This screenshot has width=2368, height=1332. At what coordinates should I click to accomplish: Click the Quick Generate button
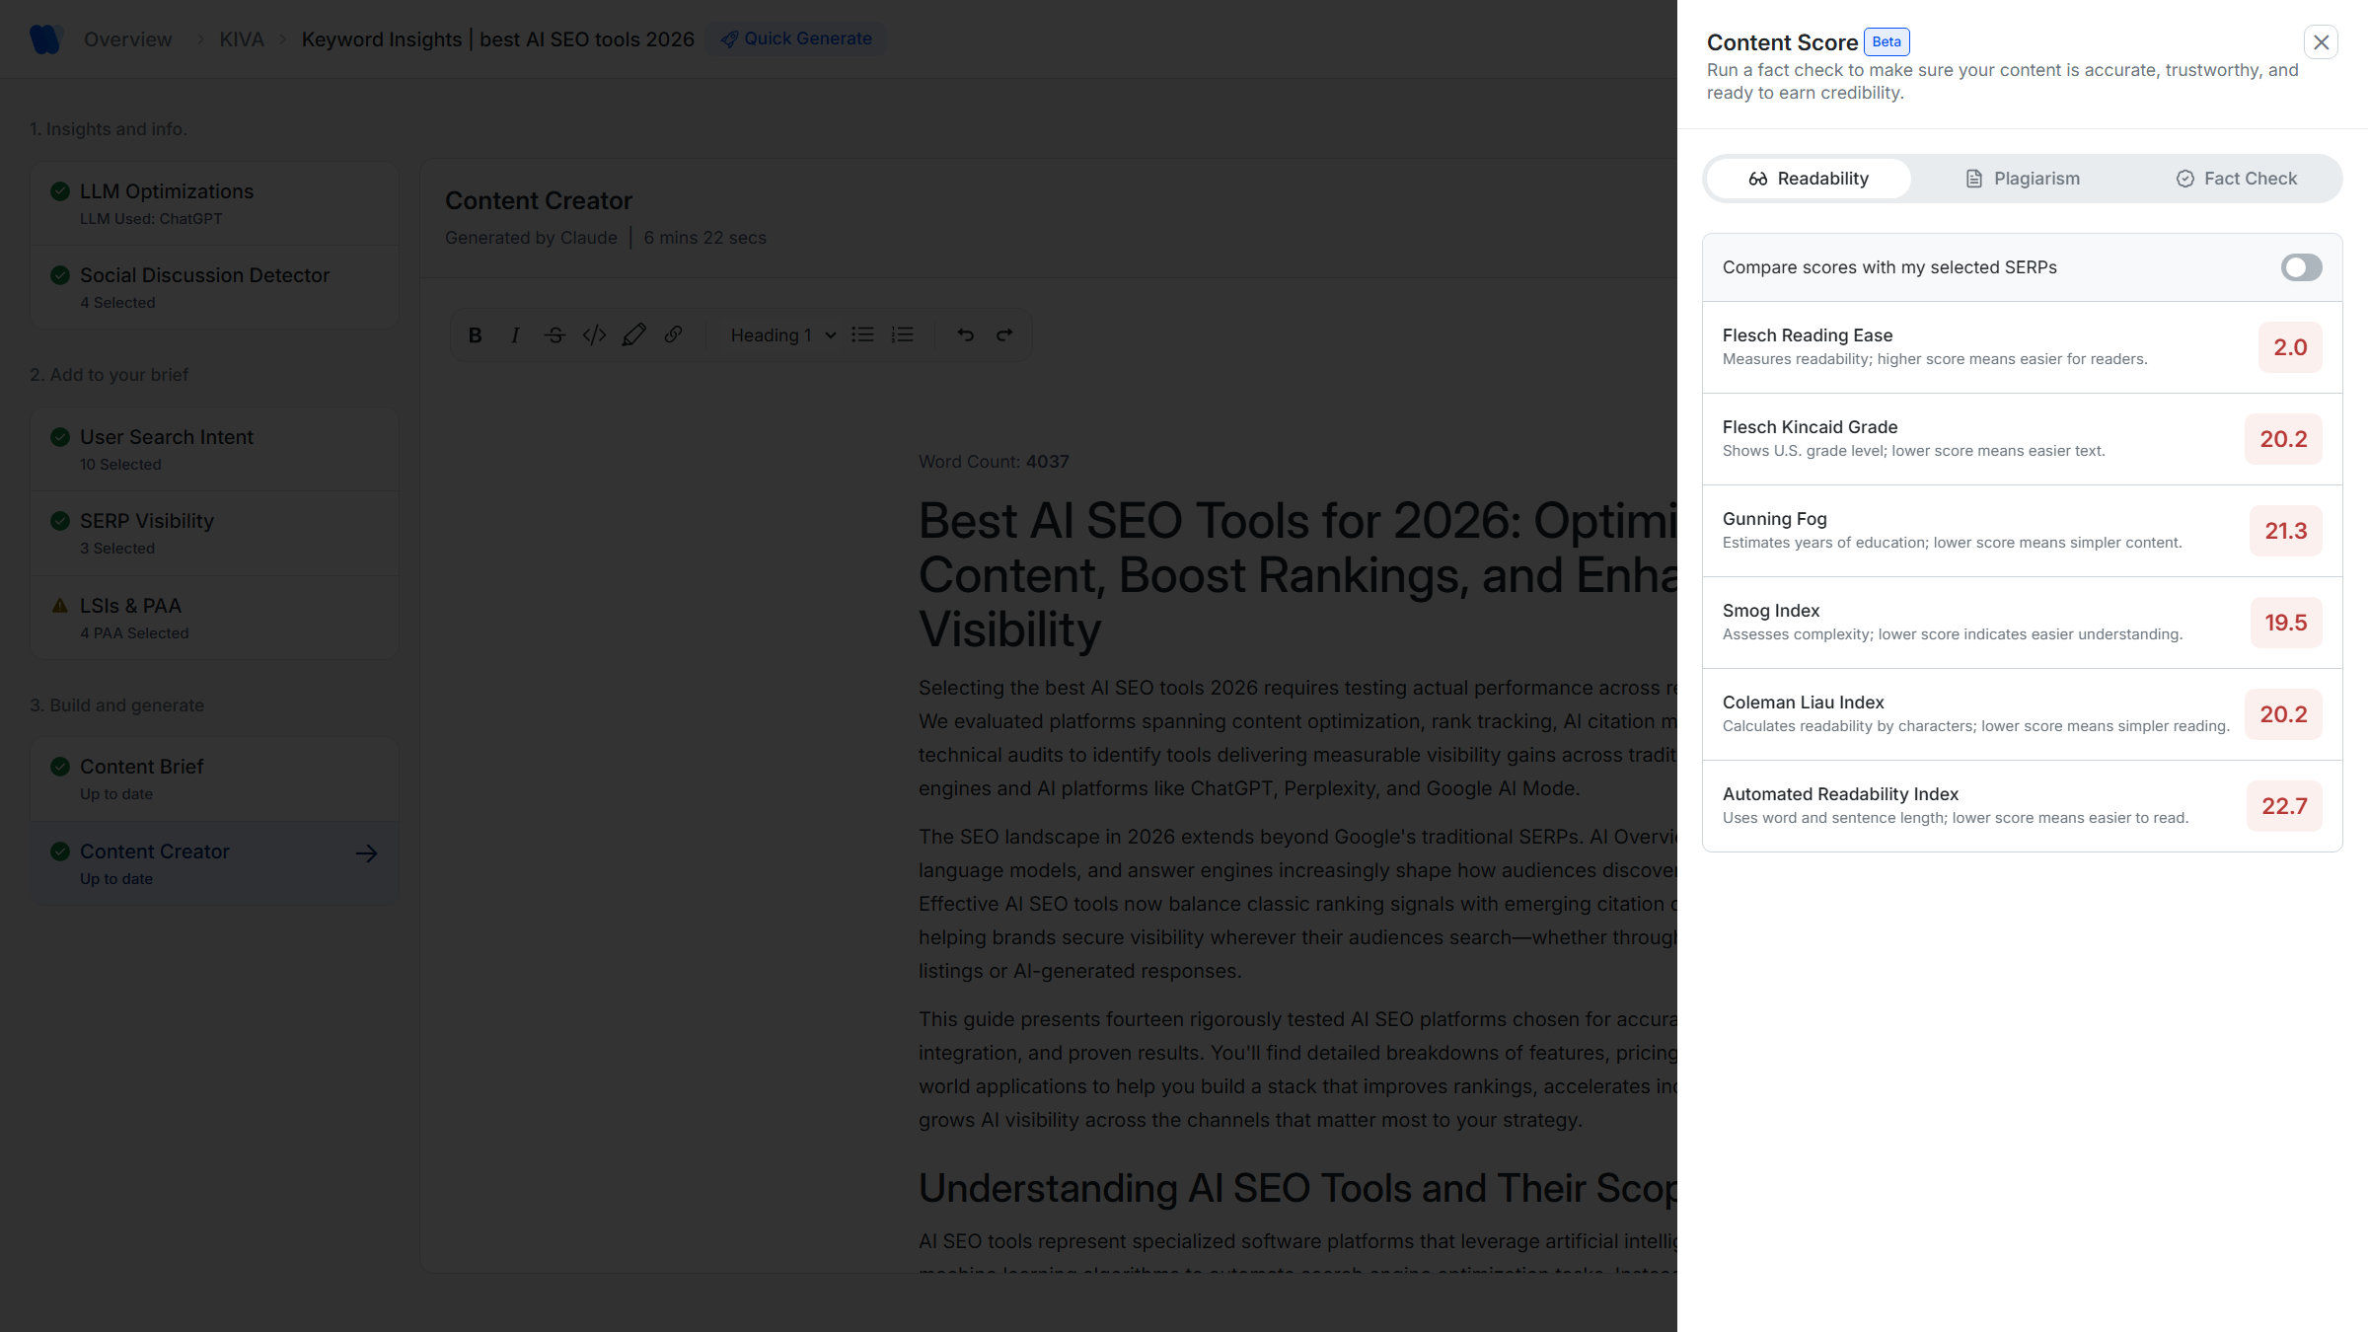[796, 39]
